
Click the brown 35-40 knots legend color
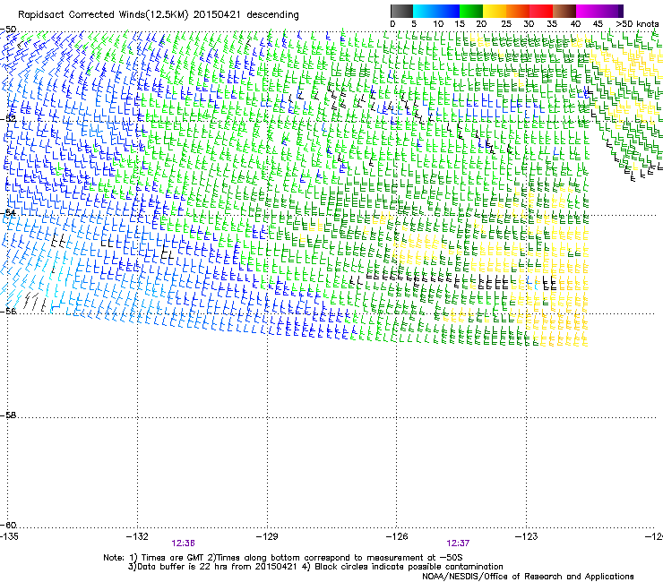point(564,11)
